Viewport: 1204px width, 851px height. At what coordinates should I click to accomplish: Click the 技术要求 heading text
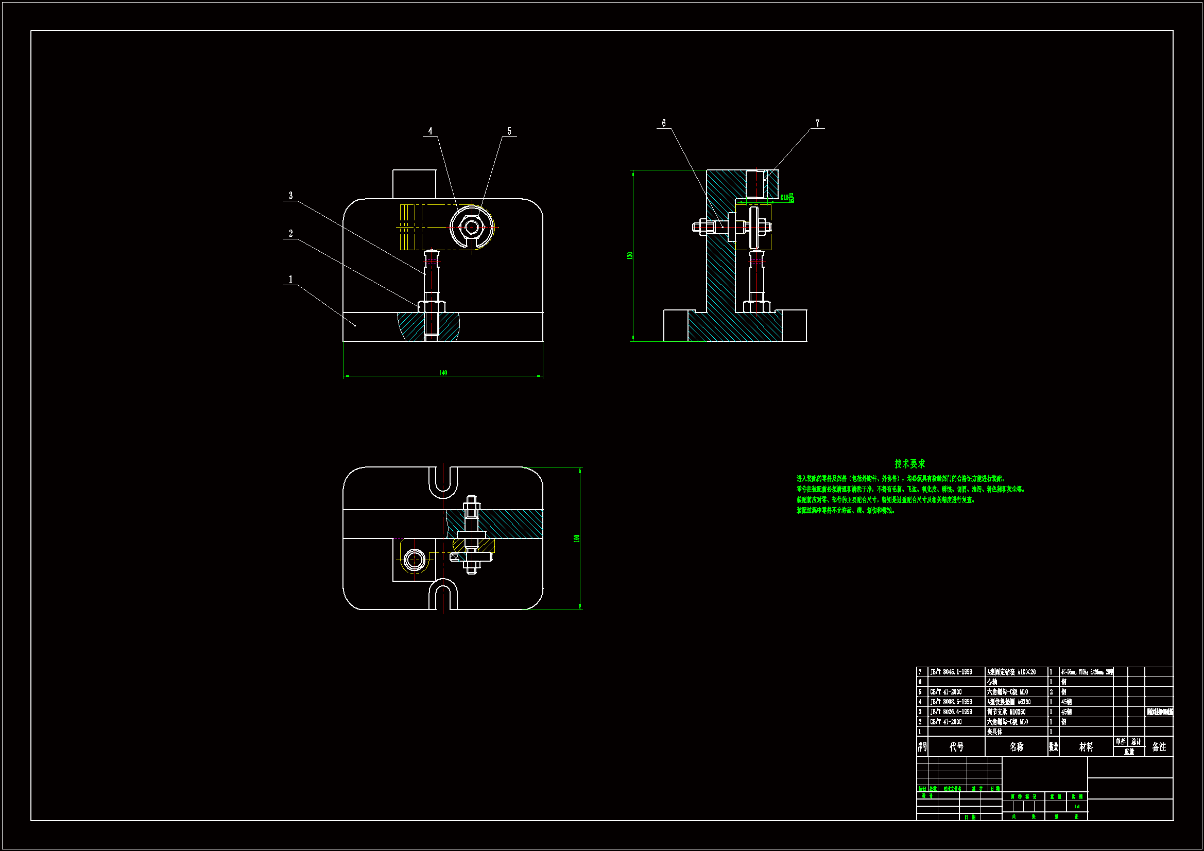pyautogui.click(x=910, y=463)
